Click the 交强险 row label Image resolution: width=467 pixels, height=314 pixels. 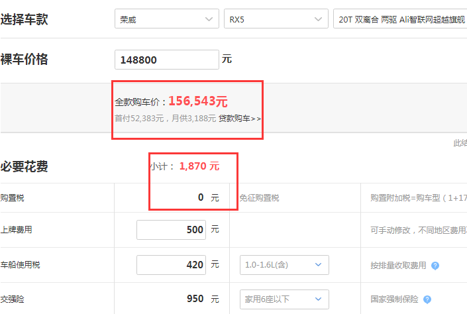click(x=12, y=299)
